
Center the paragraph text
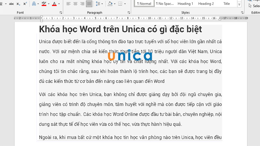(75, 4)
